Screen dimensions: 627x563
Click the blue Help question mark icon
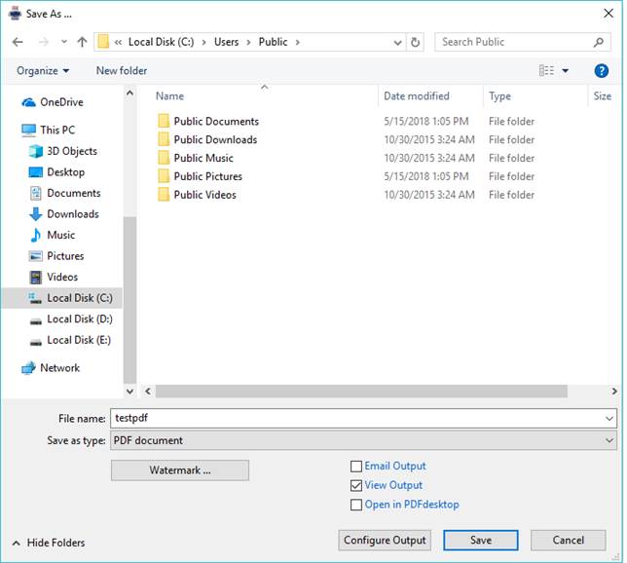[601, 71]
